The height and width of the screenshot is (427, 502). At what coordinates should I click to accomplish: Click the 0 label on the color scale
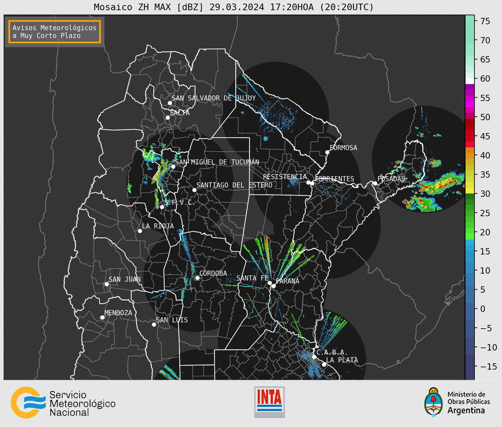pyautogui.click(x=483, y=309)
